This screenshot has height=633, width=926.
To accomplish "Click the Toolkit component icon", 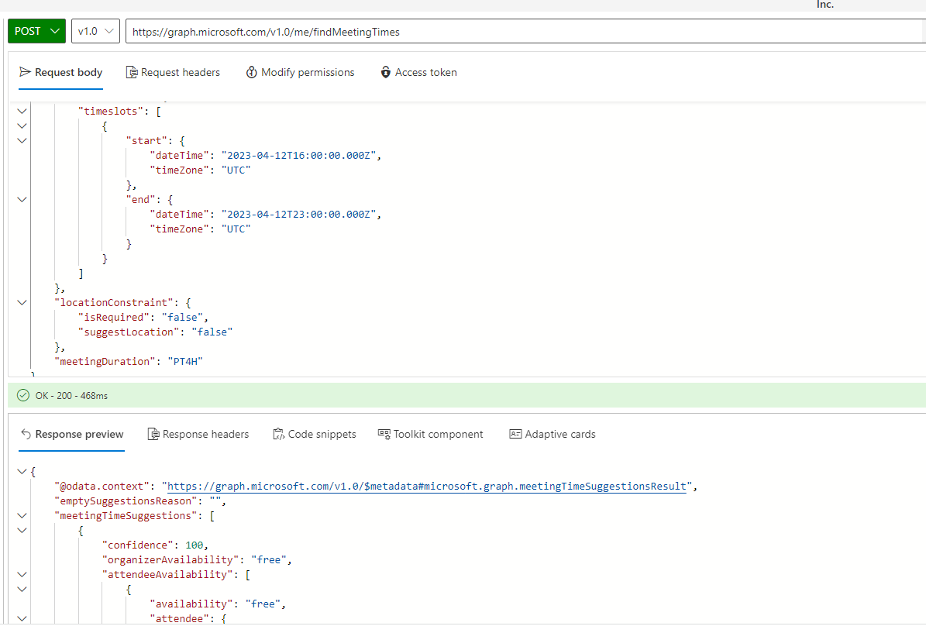I will tap(384, 434).
